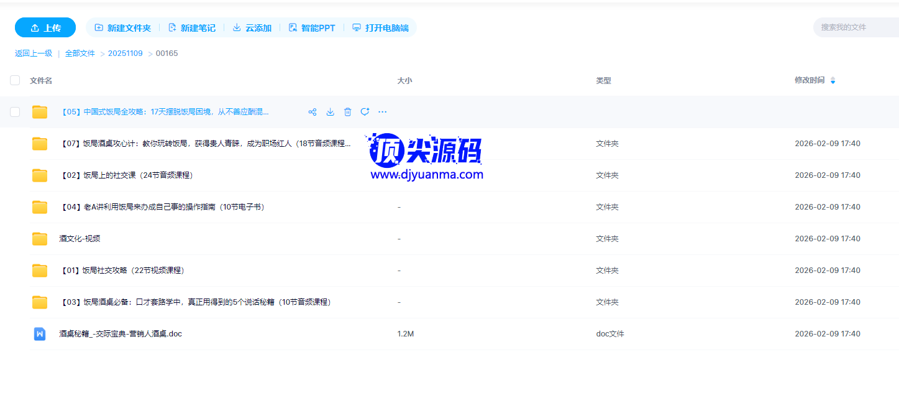Sort by 修改时间 using the sort arrow

pyautogui.click(x=833, y=80)
